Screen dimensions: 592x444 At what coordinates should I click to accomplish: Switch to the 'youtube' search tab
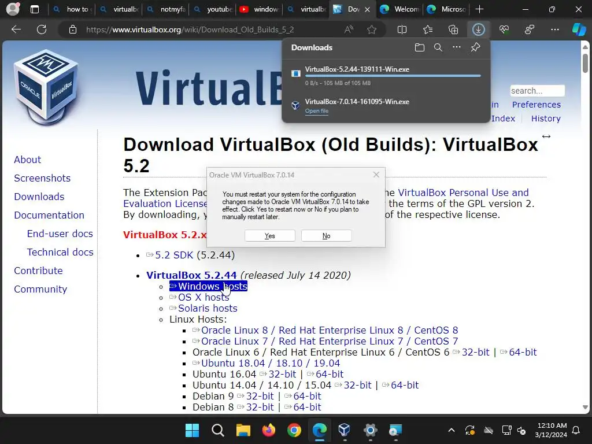point(213,9)
